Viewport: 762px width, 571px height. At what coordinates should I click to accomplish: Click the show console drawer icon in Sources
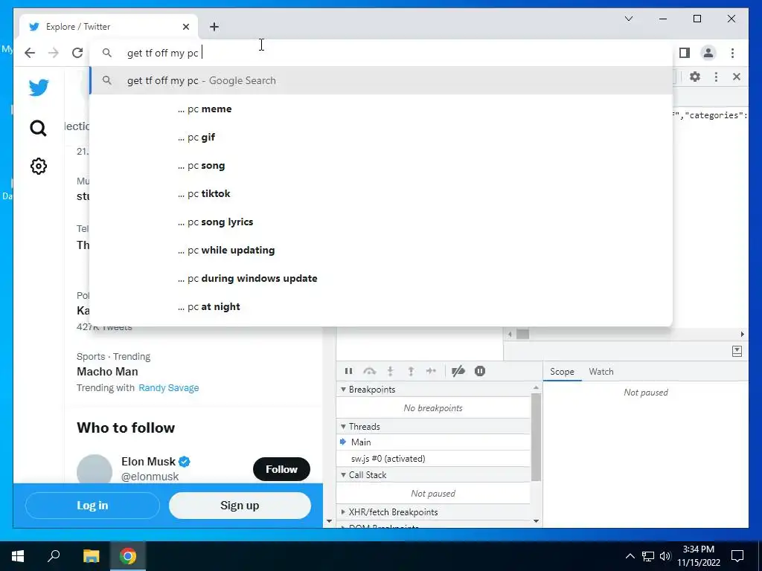737,351
